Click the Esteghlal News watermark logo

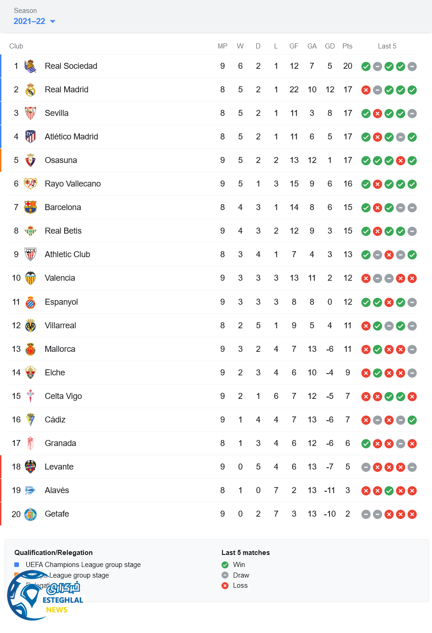point(45,597)
